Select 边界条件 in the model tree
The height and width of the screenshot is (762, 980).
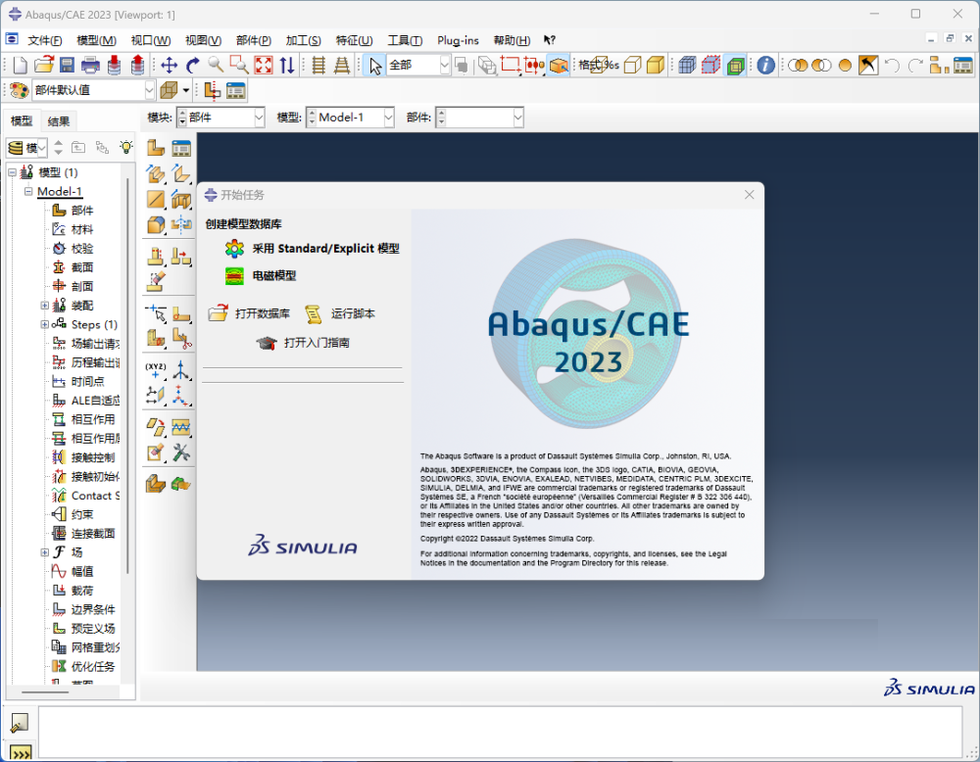click(92, 609)
